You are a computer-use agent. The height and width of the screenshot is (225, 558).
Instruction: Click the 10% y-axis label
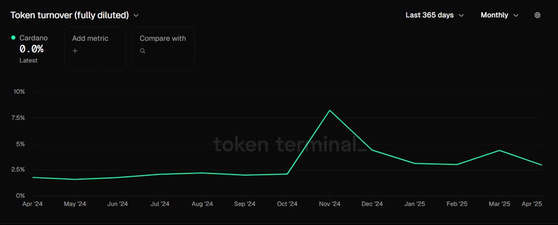tap(19, 92)
